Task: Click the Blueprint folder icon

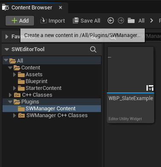Action: [21, 81]
